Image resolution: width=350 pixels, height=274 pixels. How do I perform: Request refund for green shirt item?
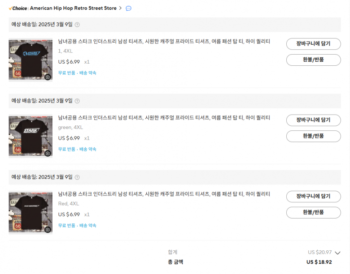click(313, 136)
